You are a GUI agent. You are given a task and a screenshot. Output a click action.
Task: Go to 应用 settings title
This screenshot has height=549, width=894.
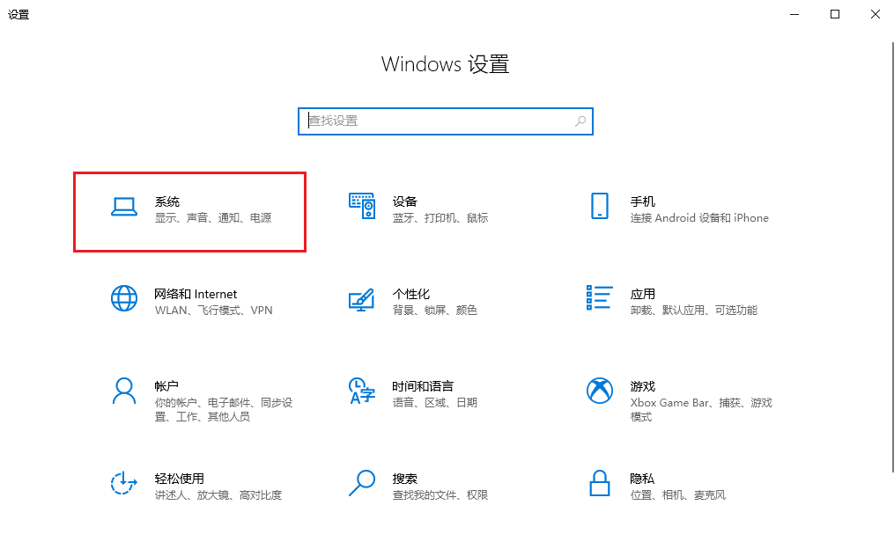[x=643, y=294]
